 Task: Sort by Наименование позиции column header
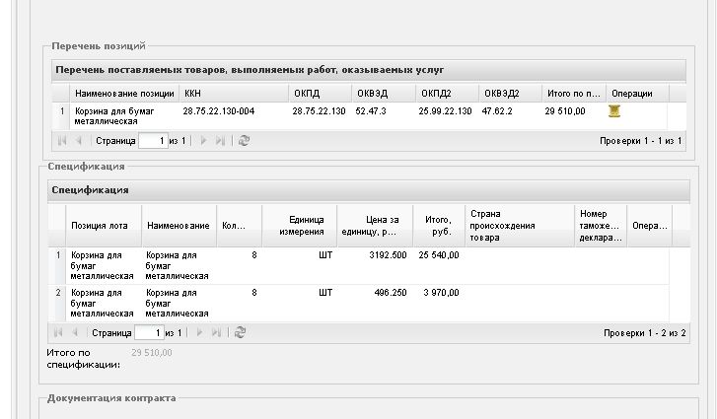point(124,94)
